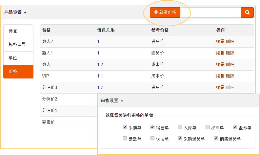Select the highlighted 价格 tab
Viewport: 260px width, 155px height.
coord(18,71)
